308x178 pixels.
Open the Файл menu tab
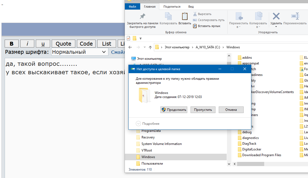tap(133, 7)
